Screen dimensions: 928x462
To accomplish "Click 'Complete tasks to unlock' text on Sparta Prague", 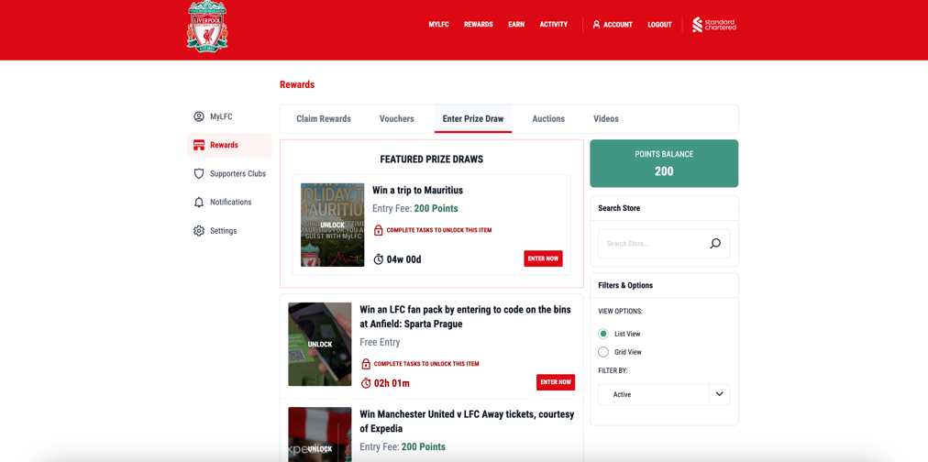I will coord(426,364).
